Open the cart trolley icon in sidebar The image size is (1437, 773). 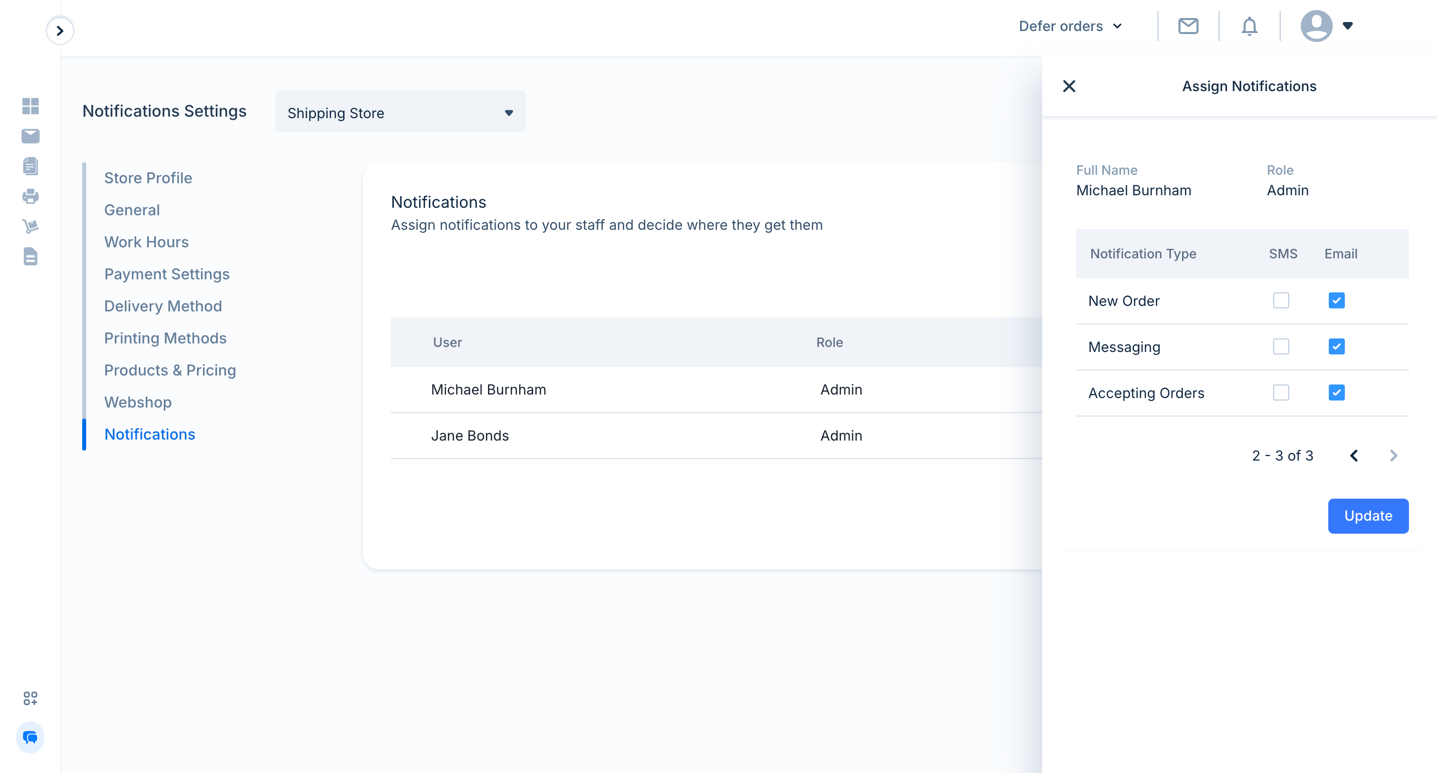point(30,226)
